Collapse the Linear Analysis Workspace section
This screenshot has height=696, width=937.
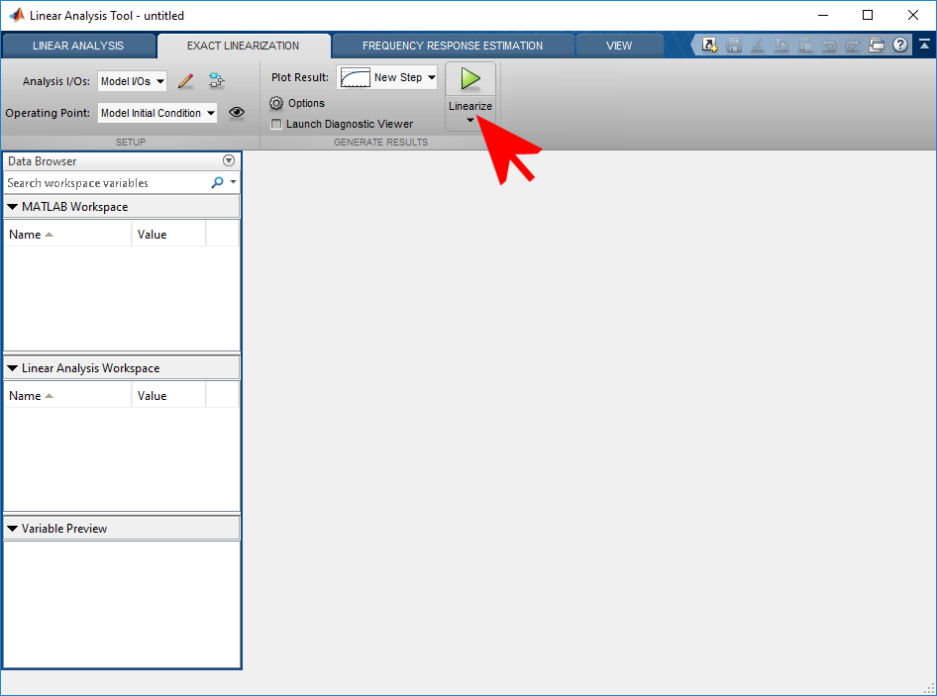(x=12, y=368)
